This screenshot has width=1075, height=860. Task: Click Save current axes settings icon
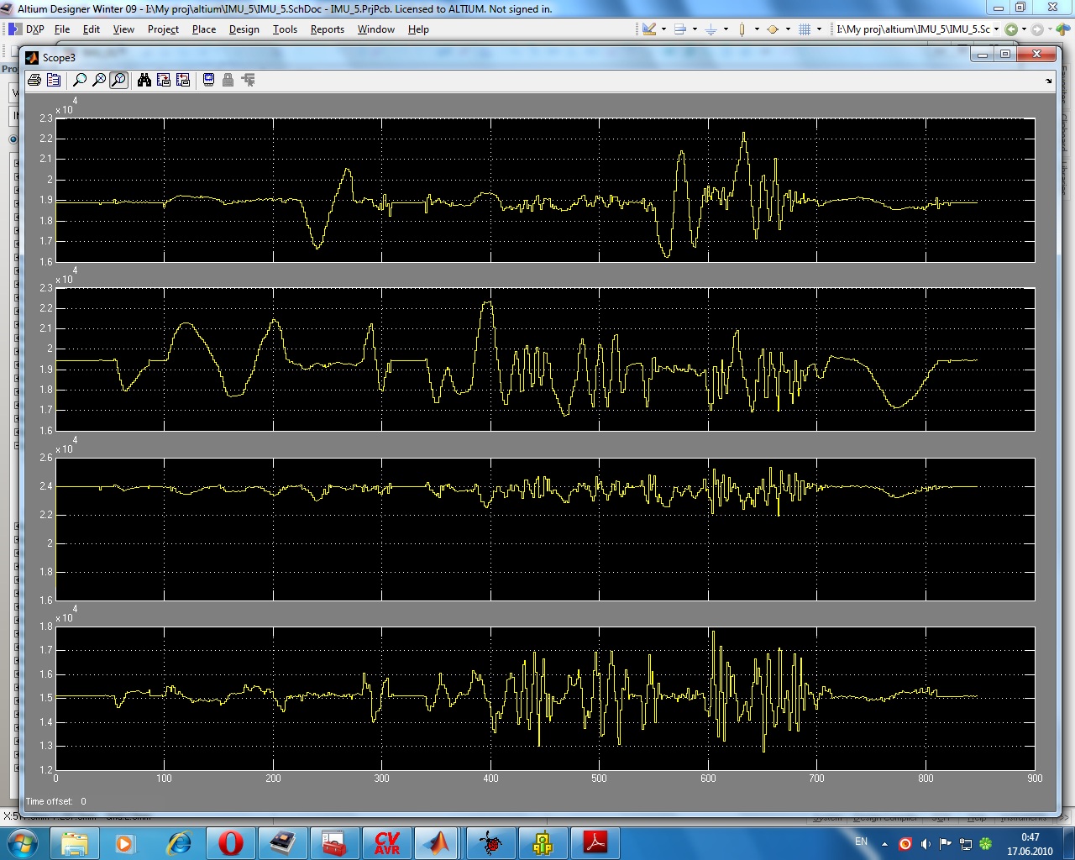click(x=164, y=80)
